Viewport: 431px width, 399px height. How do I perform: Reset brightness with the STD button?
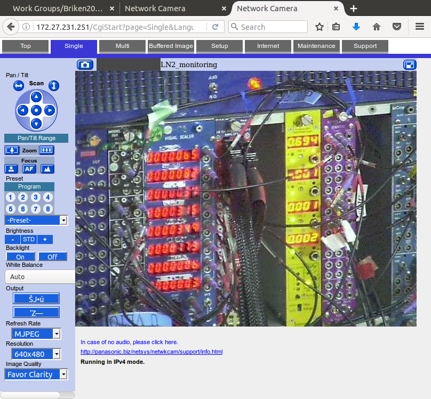coord(29,240)
